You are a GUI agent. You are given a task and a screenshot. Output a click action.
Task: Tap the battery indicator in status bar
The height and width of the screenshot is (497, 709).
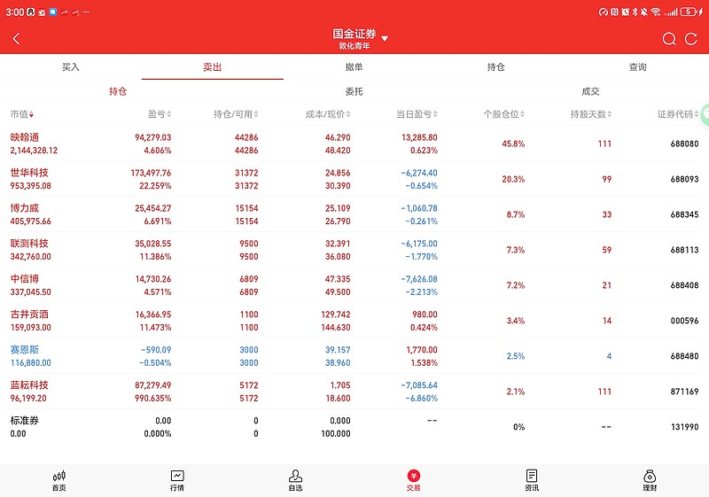688,12
